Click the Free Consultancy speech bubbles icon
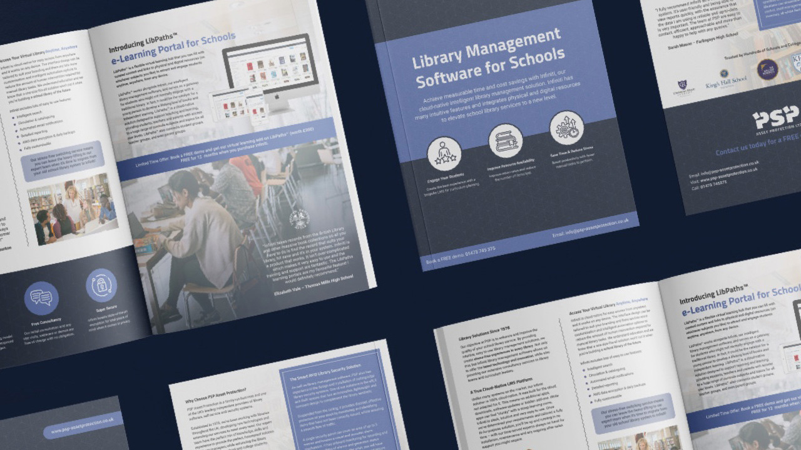 42,298
